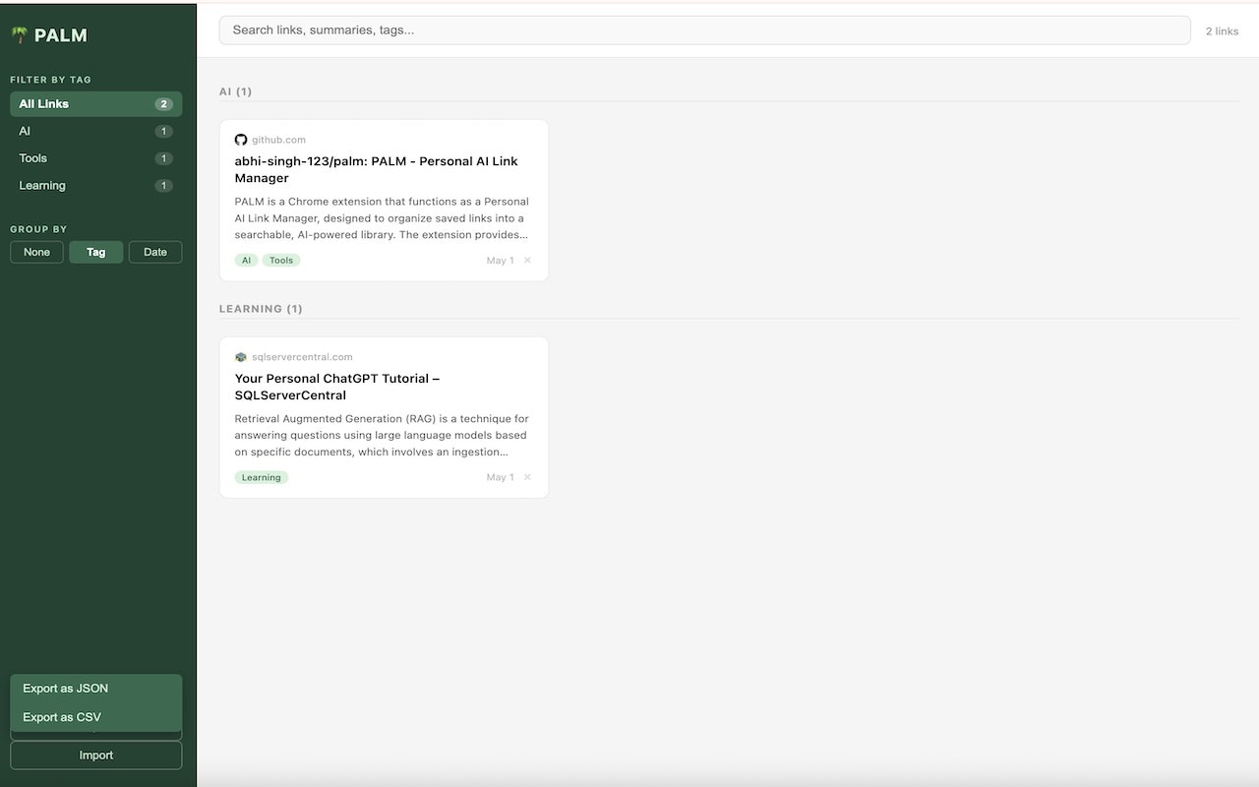This screenshot has height=787, width=1259.
Task: Open Your Personal ChatGPT Tutorial card title
Action: [x=337, y=387]
